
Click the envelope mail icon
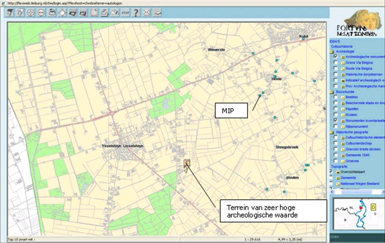[147, 13]
